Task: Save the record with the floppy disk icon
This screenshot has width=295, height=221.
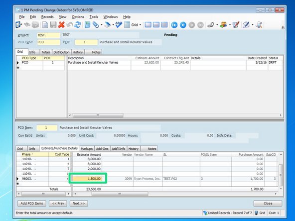Action: pyautogui.click(x=53, y=24)
